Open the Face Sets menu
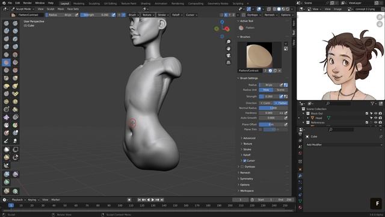 (73, 9)
